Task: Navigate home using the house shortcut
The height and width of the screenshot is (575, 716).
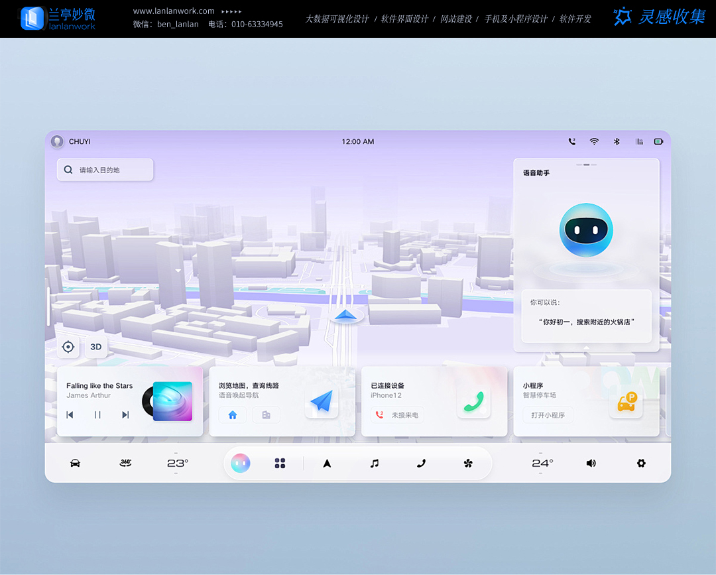Action: [233, 415]
